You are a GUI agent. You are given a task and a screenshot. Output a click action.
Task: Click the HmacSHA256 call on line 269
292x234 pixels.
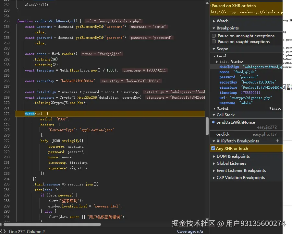tap(87, 97)
